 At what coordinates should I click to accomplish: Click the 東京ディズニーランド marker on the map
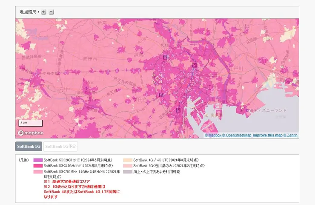click(x=241, y=111)
